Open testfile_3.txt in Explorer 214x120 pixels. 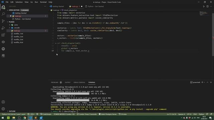pos(18,39)
